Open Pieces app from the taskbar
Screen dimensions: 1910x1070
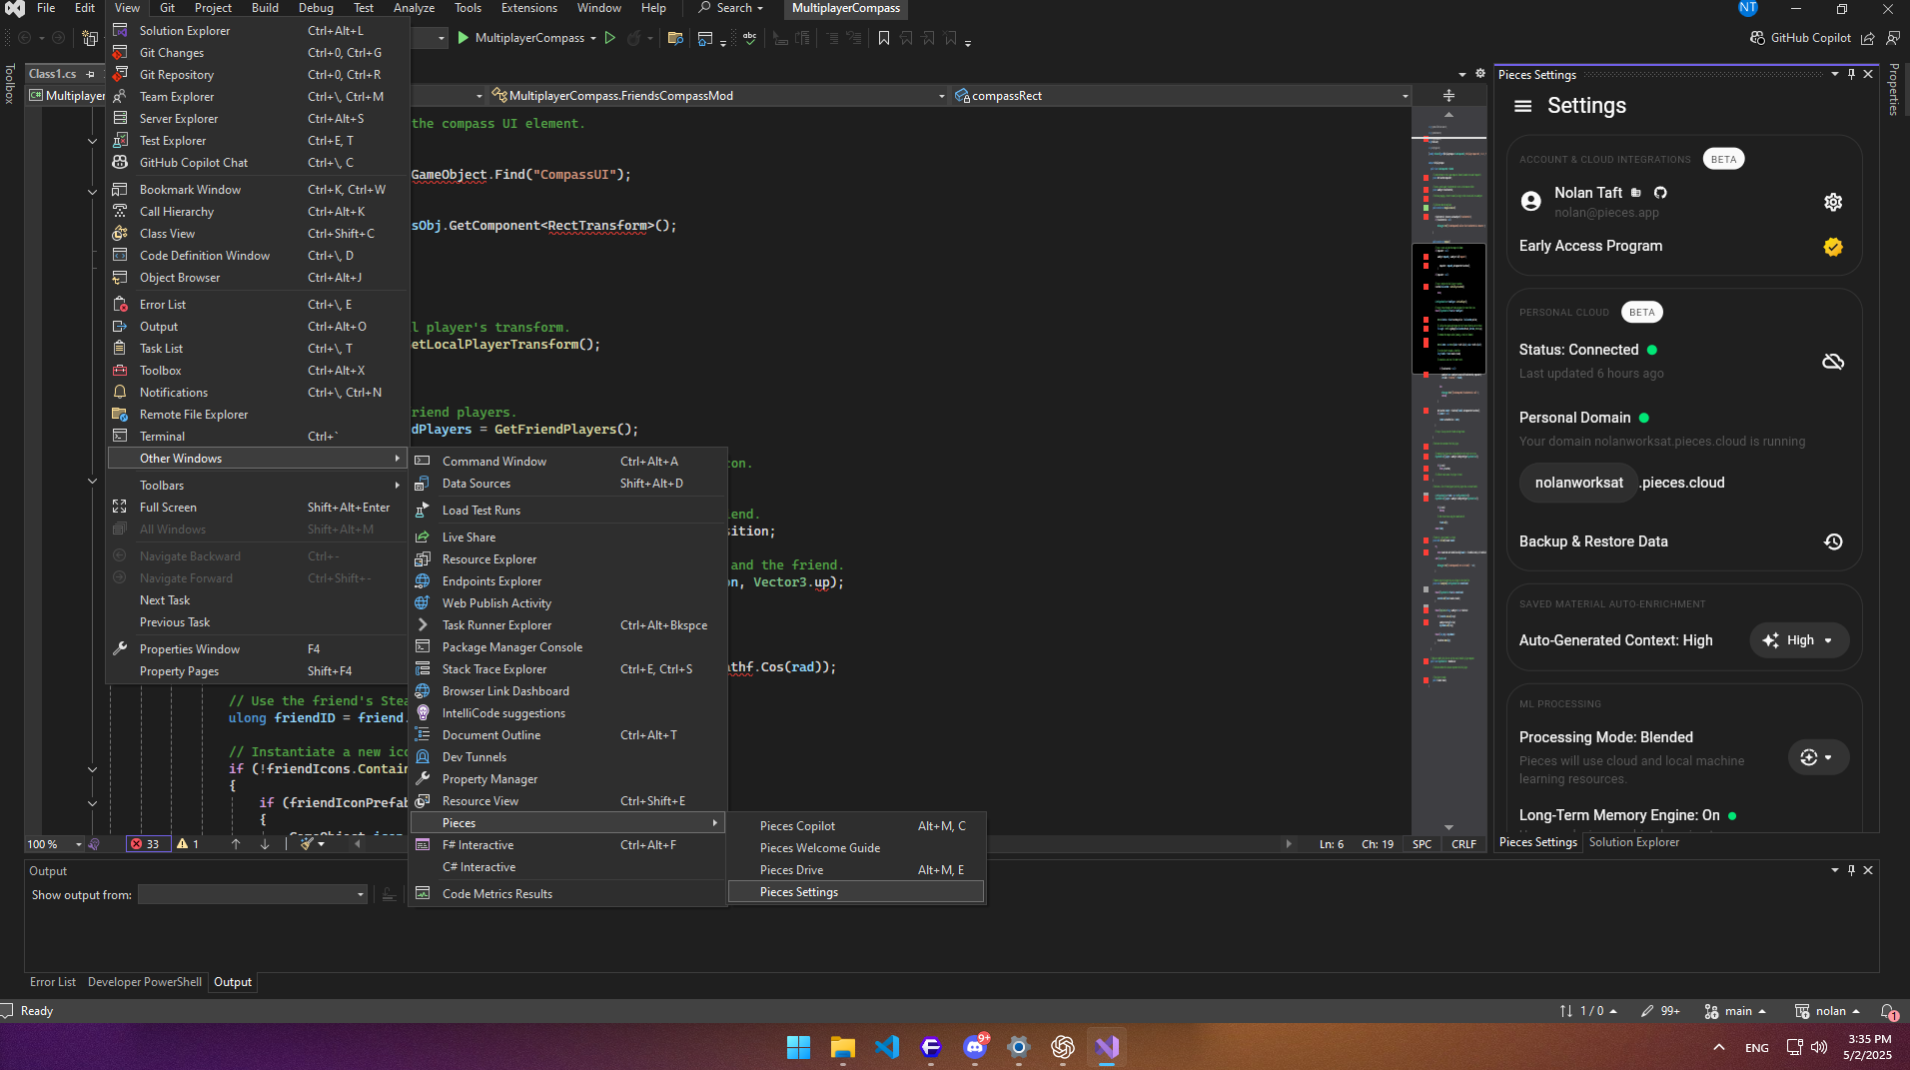click(930, 1047)
